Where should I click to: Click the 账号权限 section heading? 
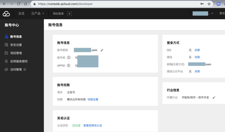pos(63,85)
